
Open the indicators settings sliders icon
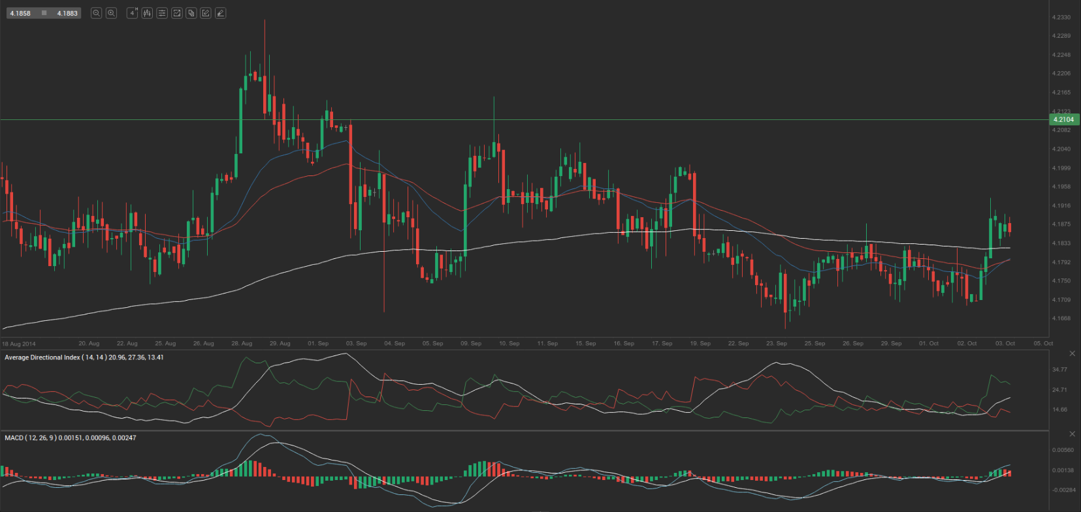point(162,13)
